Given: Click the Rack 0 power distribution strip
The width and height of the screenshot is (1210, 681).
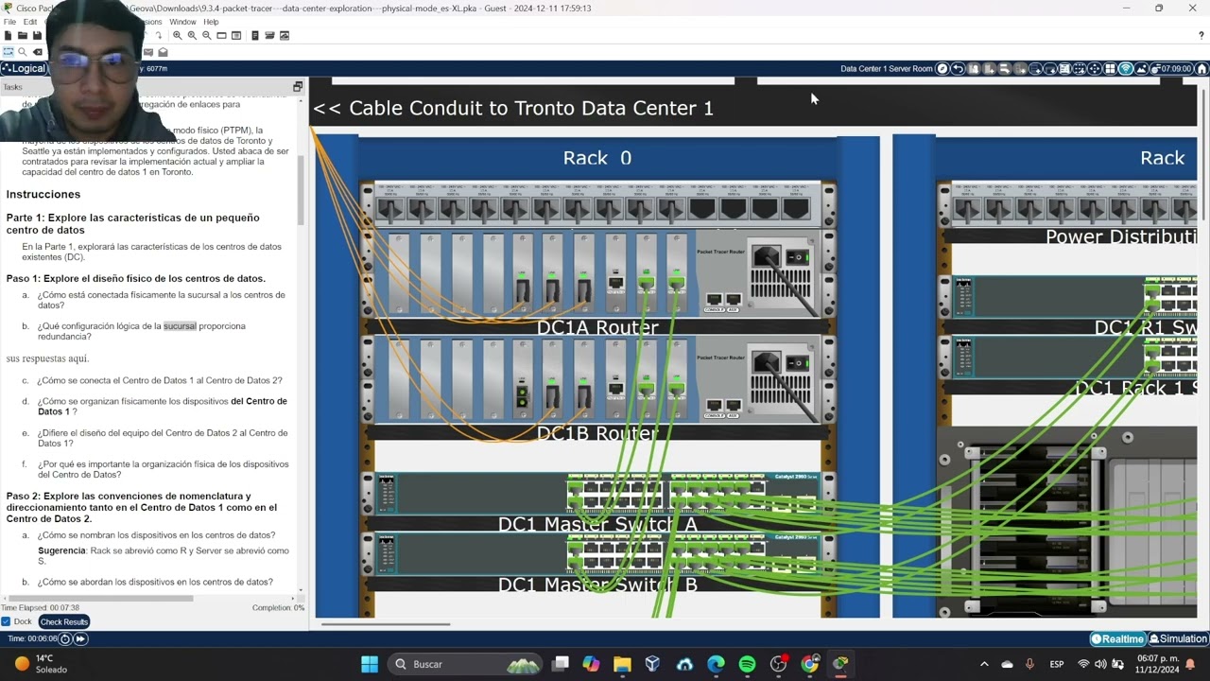Looking at the screenshot, I should [x=598, y=202].
